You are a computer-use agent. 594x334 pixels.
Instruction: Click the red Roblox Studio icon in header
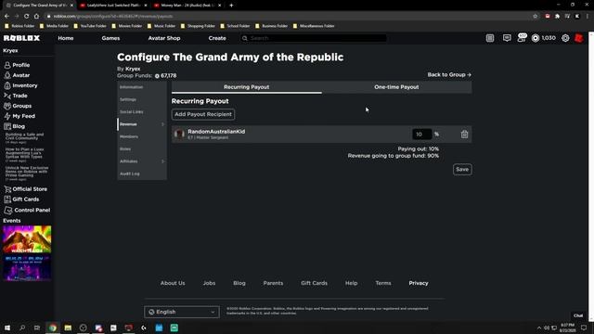[x=579, y=38]
